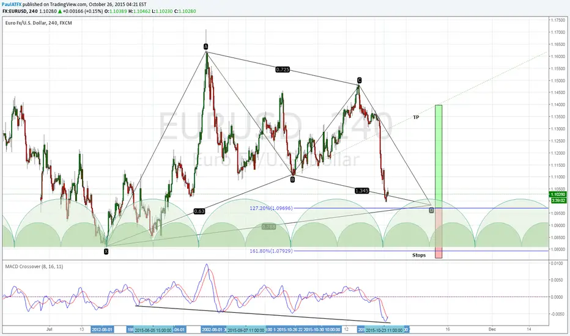Click the 0.788 ratio label
The height and width of the screenshot is (336, 570).
coord(269,226)
